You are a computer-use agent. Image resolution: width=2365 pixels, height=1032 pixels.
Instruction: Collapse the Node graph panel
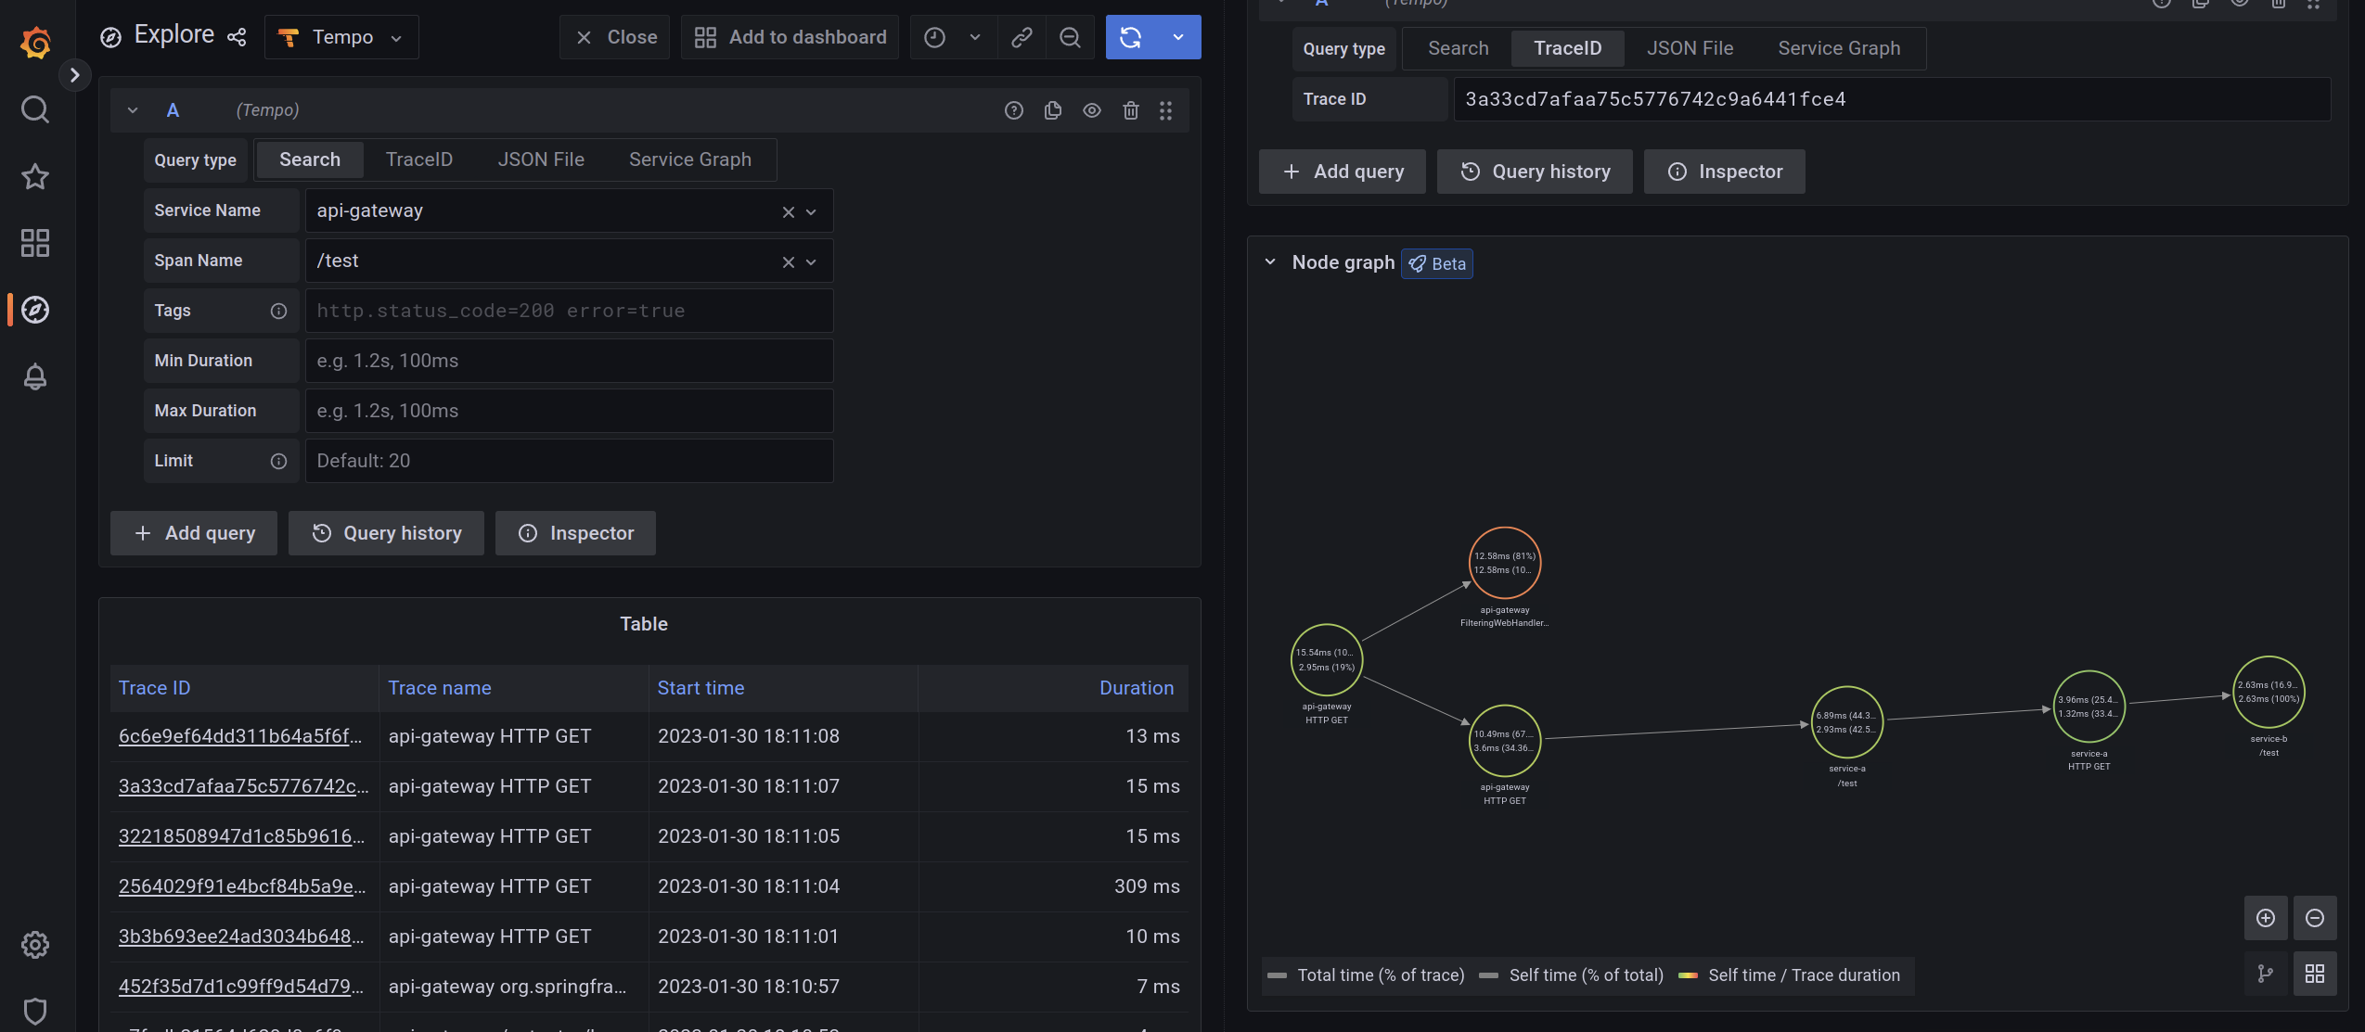pyautogui.click(x=1270, y=262)
